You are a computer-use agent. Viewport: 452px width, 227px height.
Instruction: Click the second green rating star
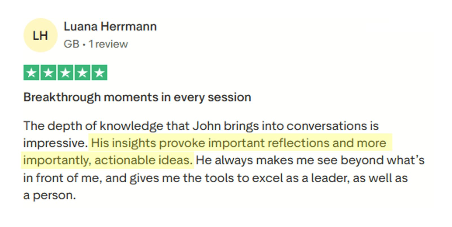point(48,73)
